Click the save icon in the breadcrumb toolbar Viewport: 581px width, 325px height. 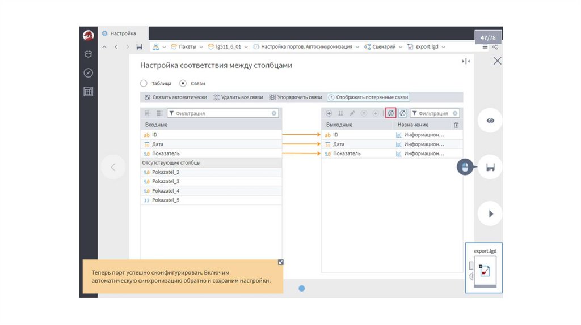coord(140,47)
